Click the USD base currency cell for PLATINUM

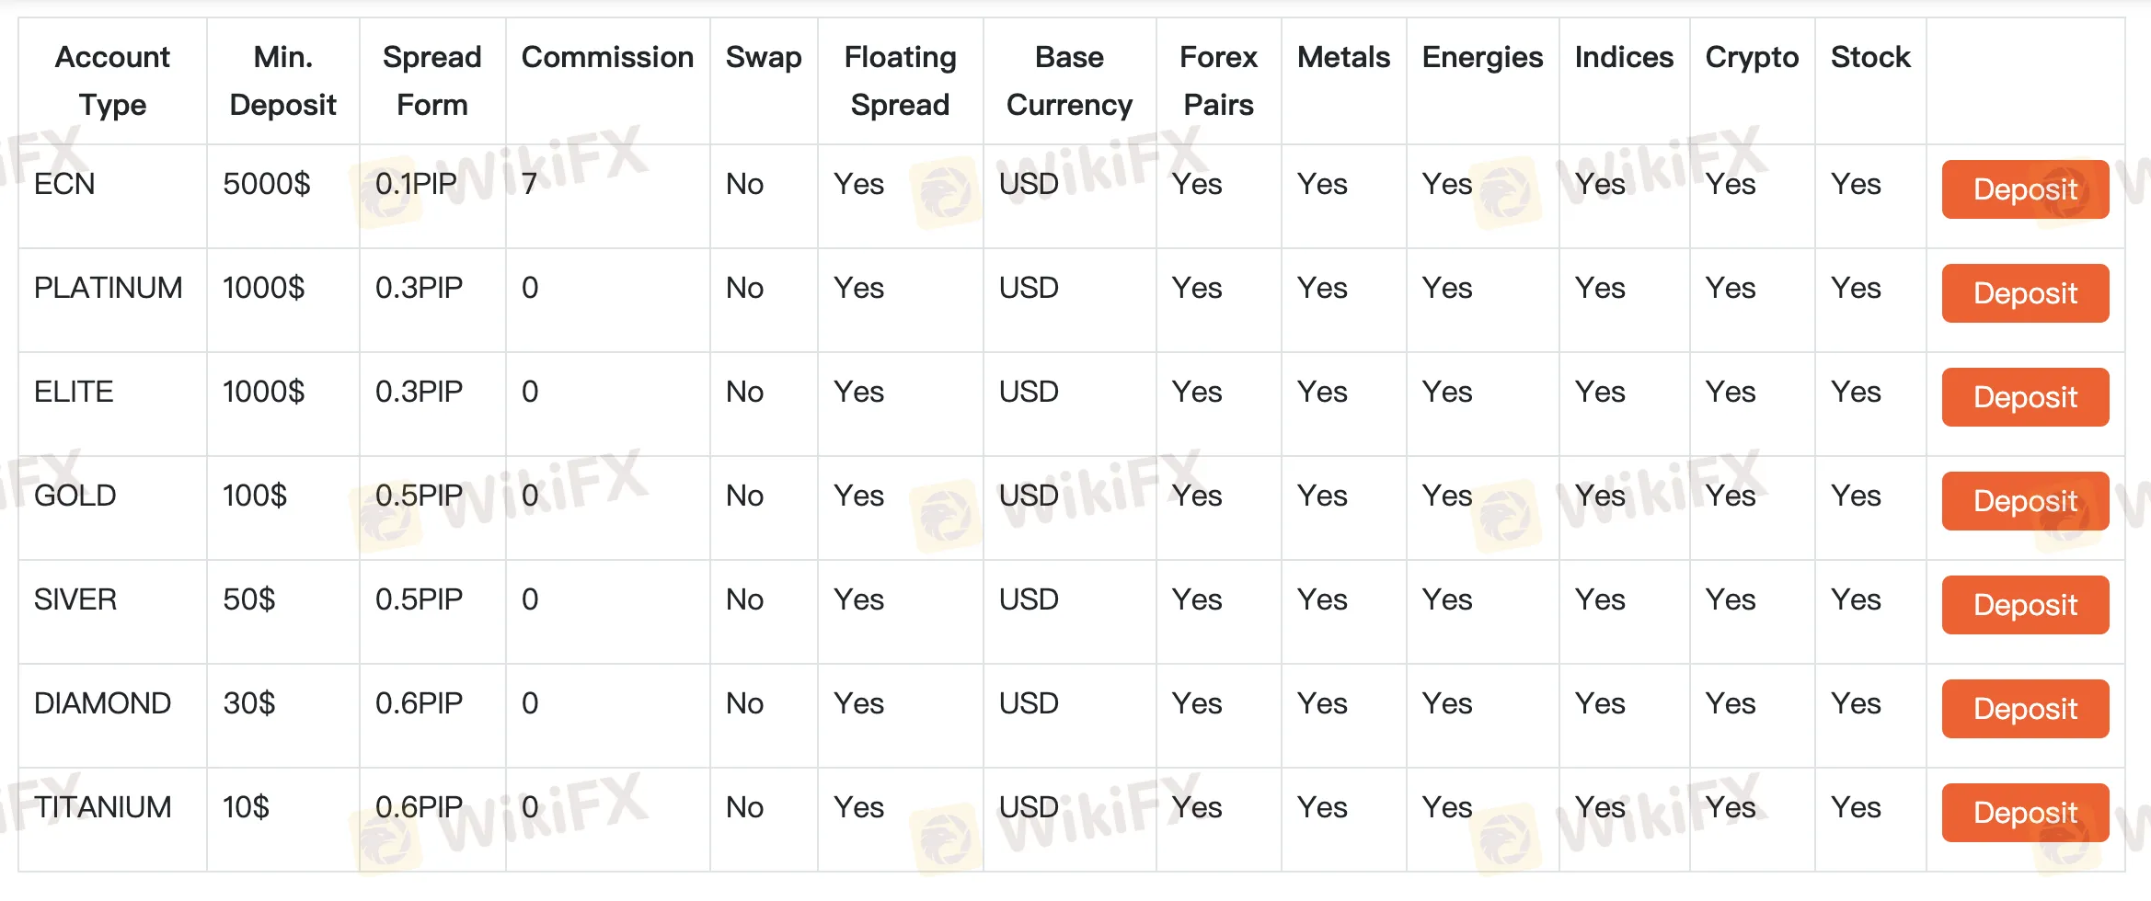[x=1028, y=288]
